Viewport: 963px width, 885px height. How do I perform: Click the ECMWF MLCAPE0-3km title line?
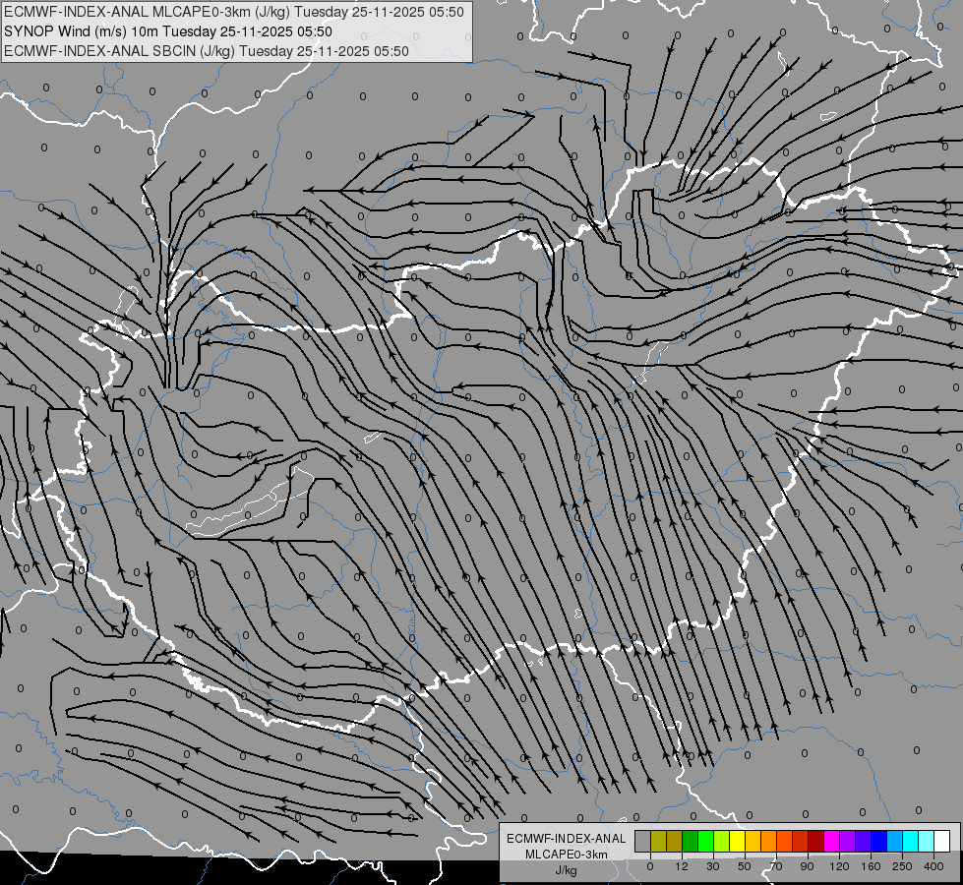234,12
